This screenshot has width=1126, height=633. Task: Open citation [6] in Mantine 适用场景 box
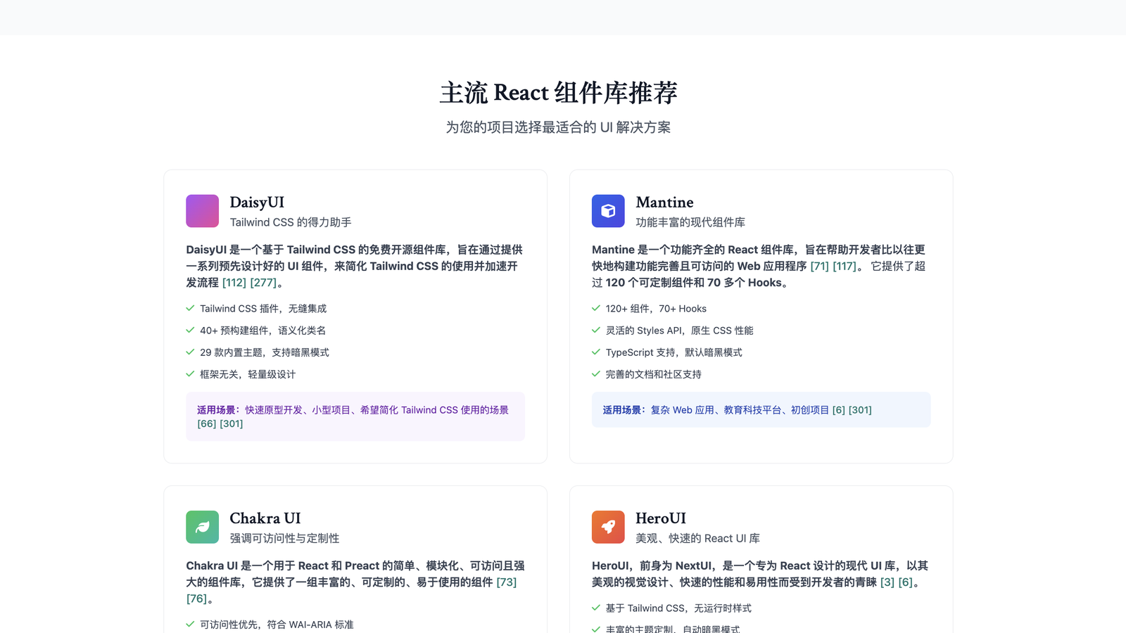839,410
